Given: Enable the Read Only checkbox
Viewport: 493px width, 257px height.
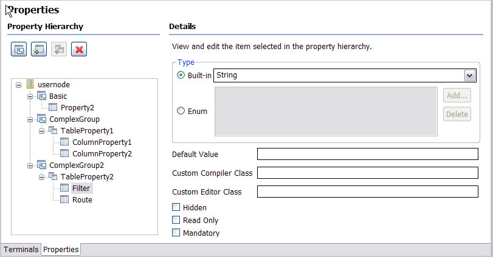Looking at the screenshot, I should click(x=176, y=220).
